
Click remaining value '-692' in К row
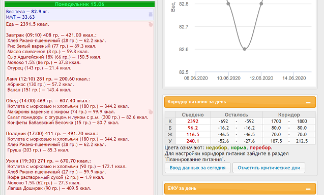point(223,122)
